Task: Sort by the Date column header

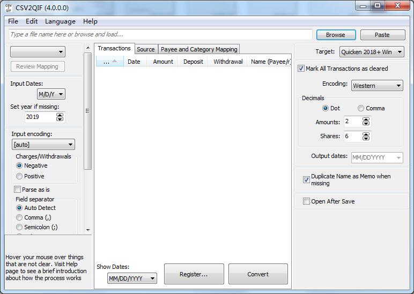Action: point(135,62)
